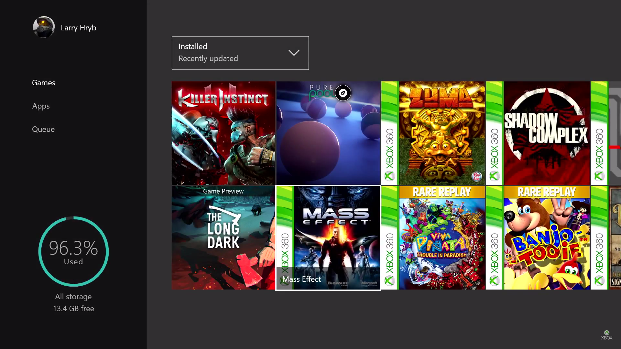Switch to the Apps section

pos(41,106)
